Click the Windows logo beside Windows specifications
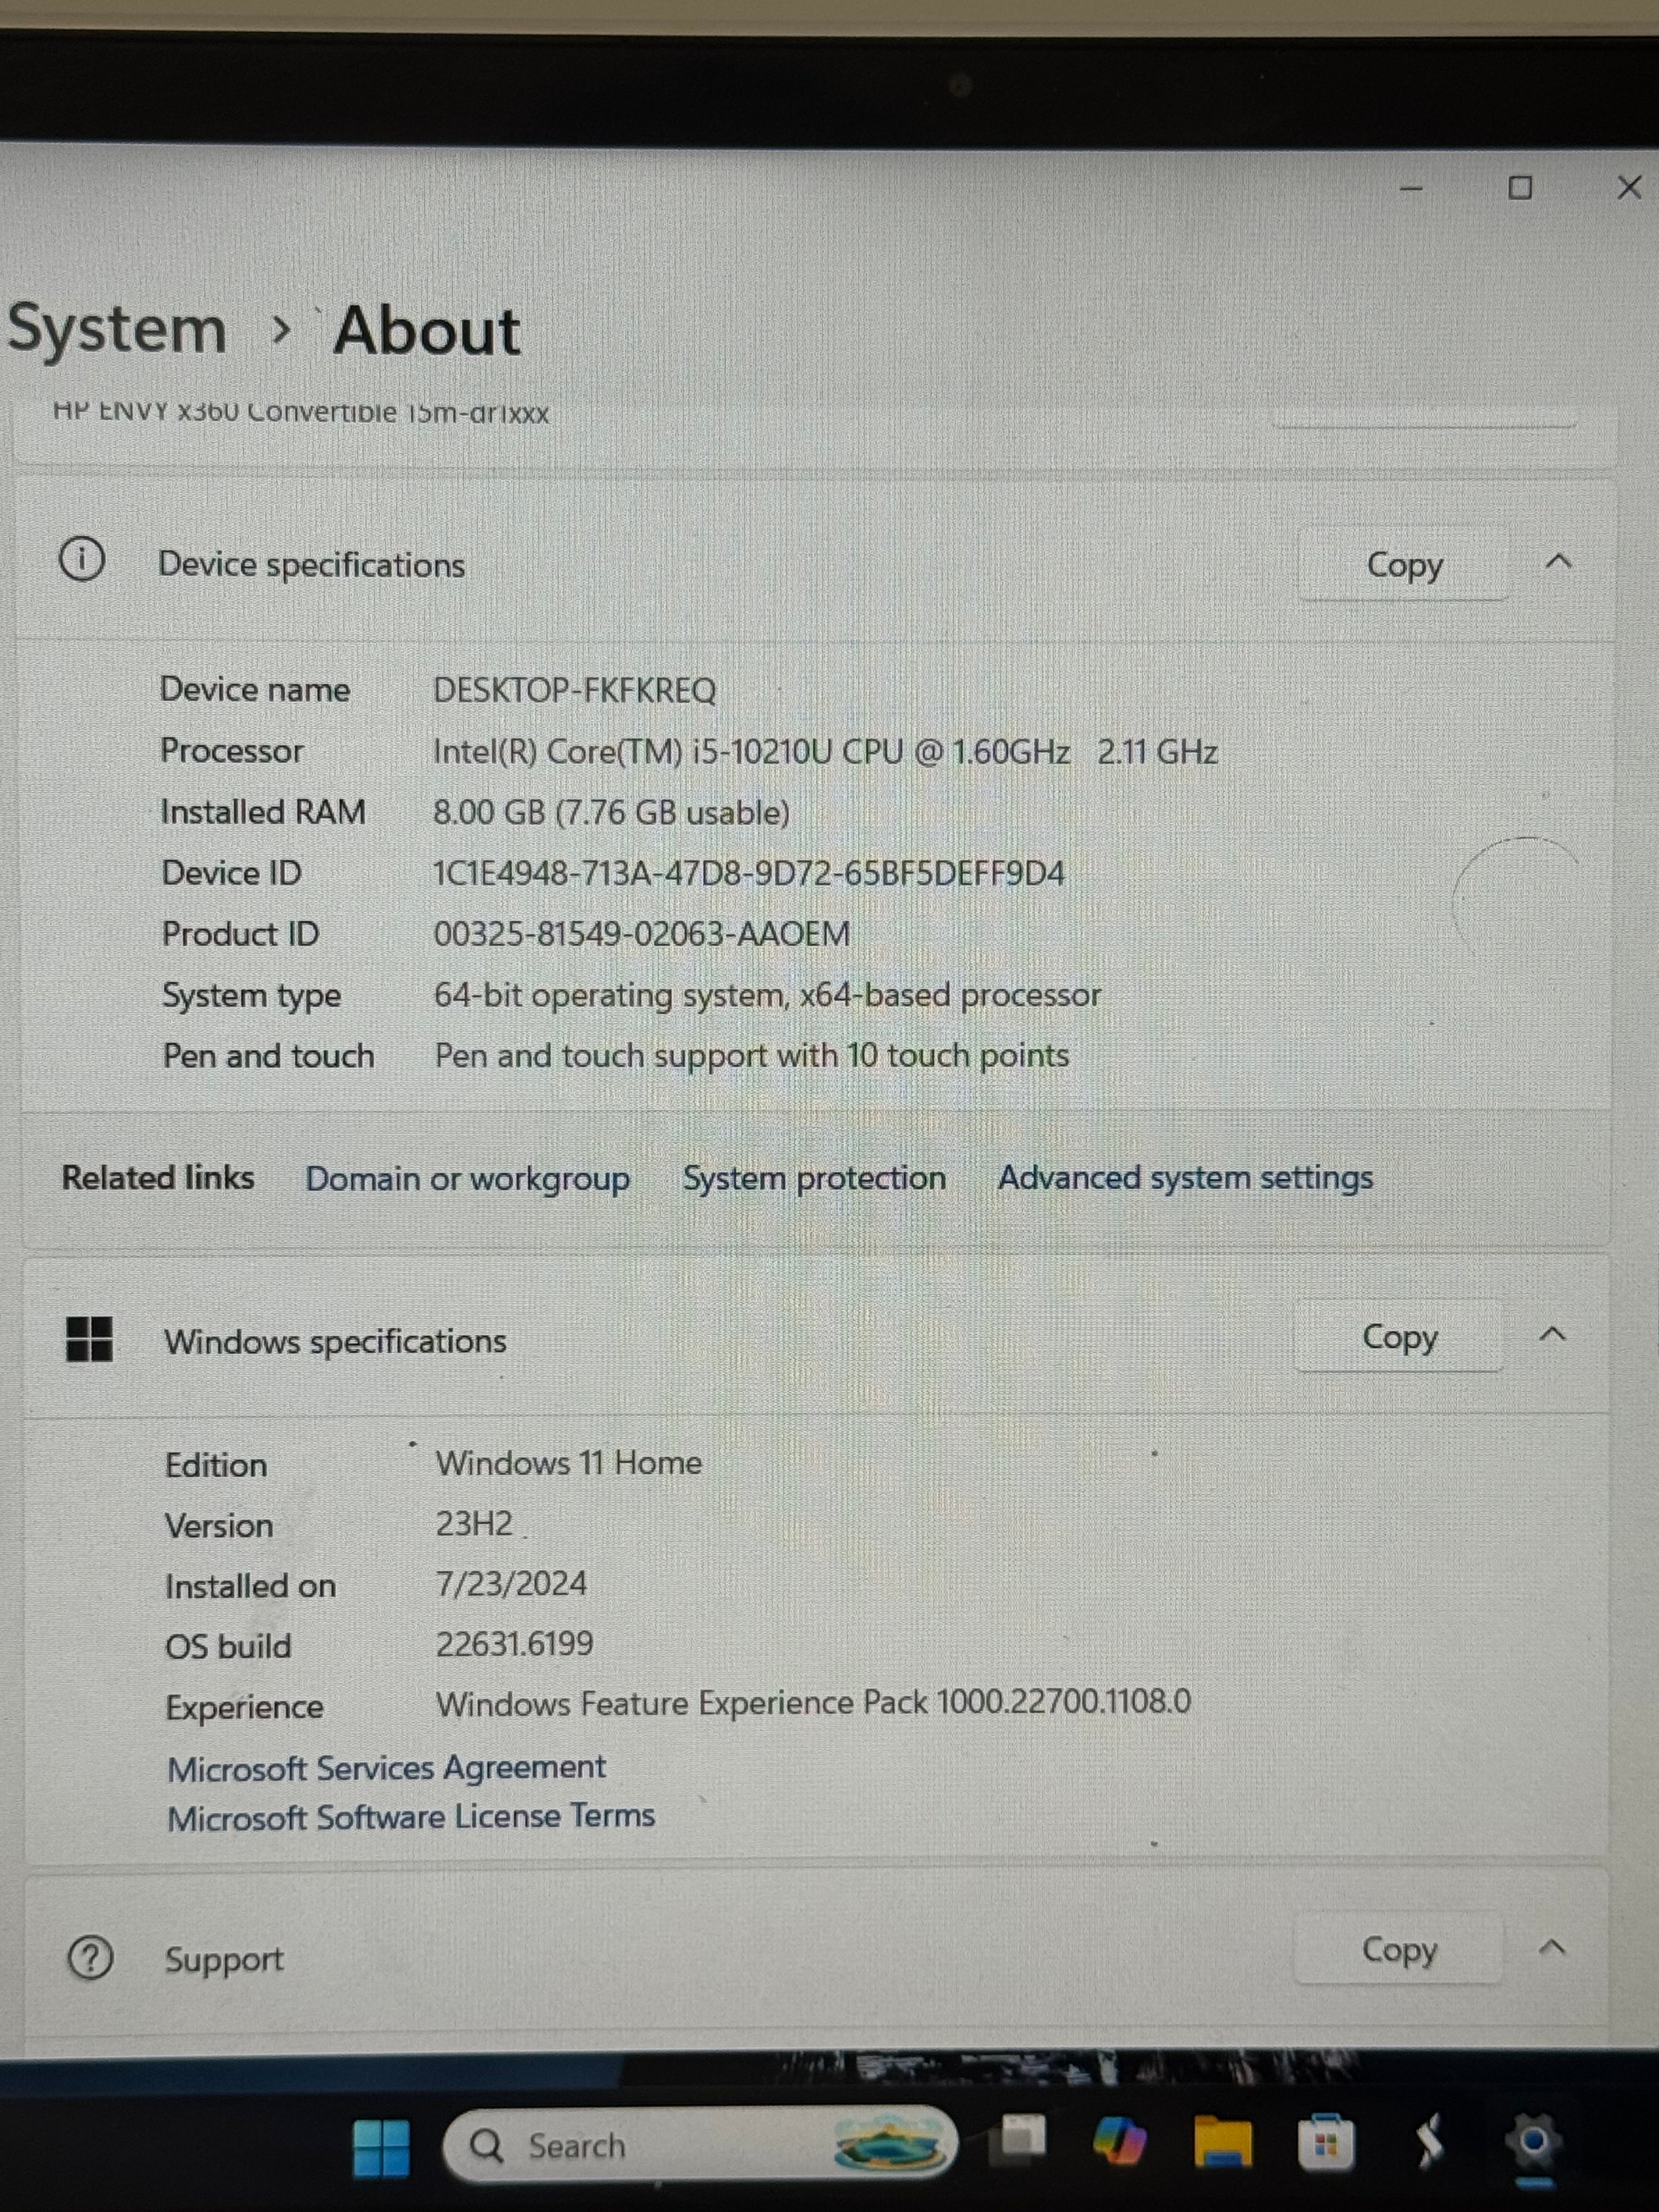The image size is (1659, 2212). click(89, 1339)
